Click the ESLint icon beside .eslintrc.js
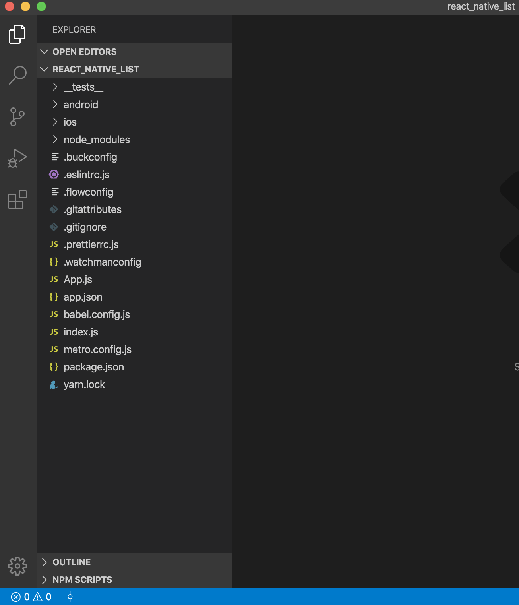Screen dimensions: 519x605 tap(54, 174)
